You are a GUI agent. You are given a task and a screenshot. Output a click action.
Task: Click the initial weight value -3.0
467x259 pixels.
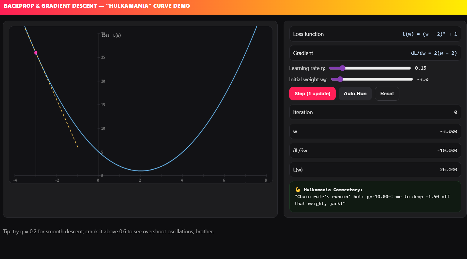[423, 79]
